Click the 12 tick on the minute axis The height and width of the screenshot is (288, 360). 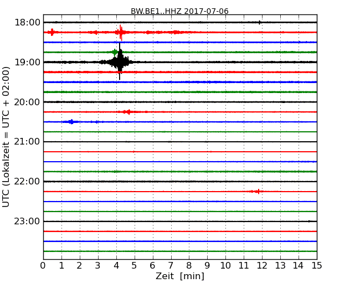click(x=262, y=265)
